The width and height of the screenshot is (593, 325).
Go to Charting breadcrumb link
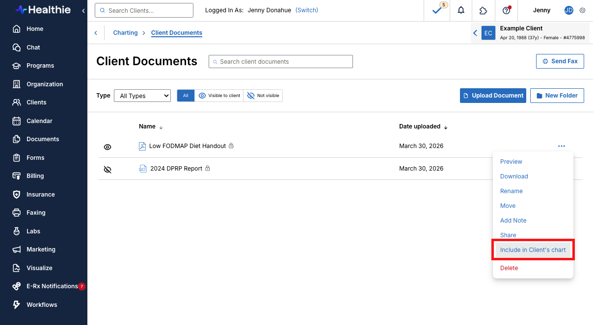(x=125, y=33)
